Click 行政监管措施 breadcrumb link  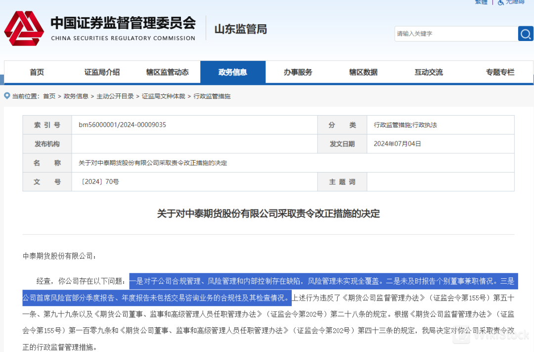click(x=212, y=96)
